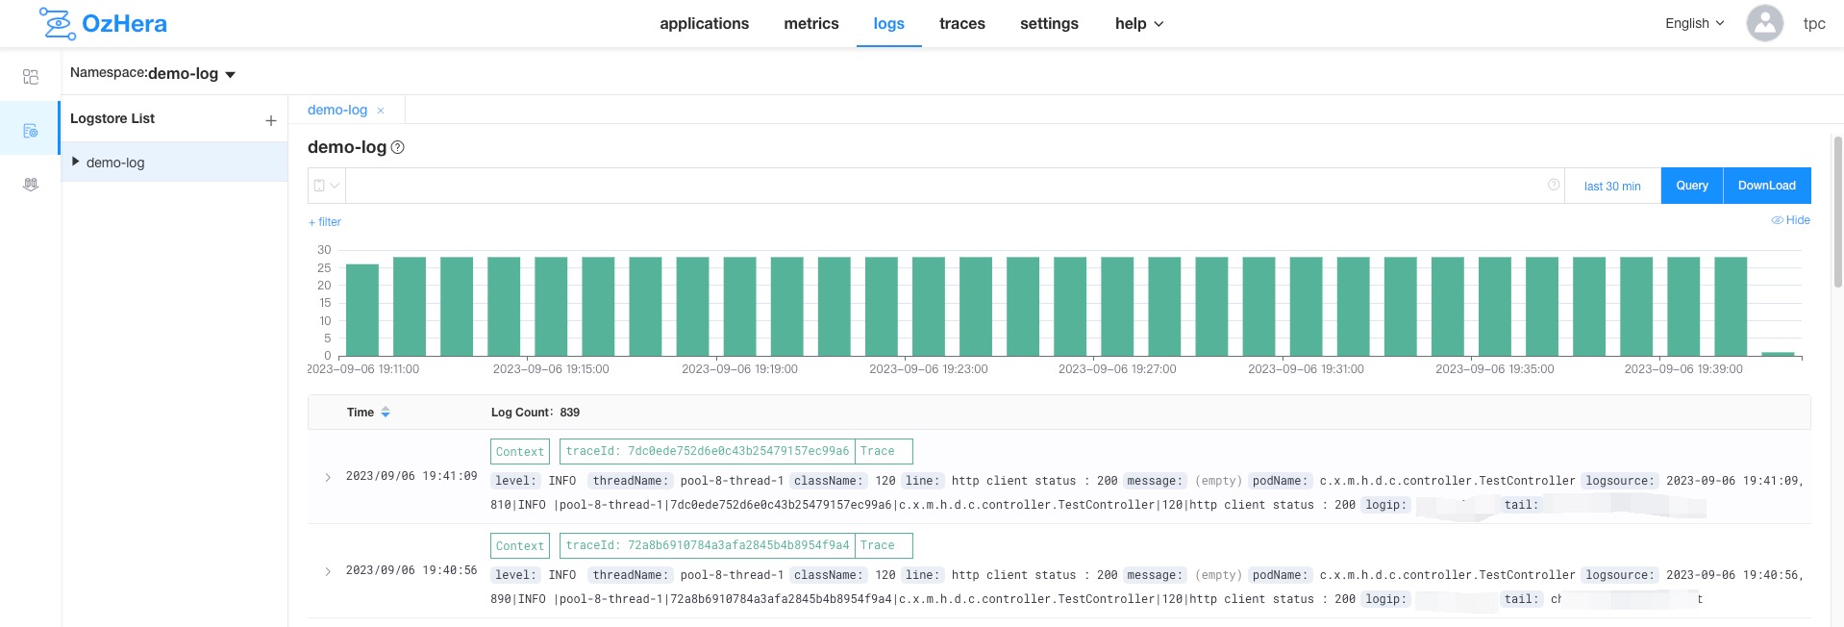Open the last 30 min time picker
1844x627 pixels.
click(x=1612, y=186)
